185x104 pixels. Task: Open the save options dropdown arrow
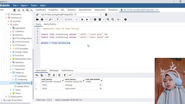[x=46, y=19]
